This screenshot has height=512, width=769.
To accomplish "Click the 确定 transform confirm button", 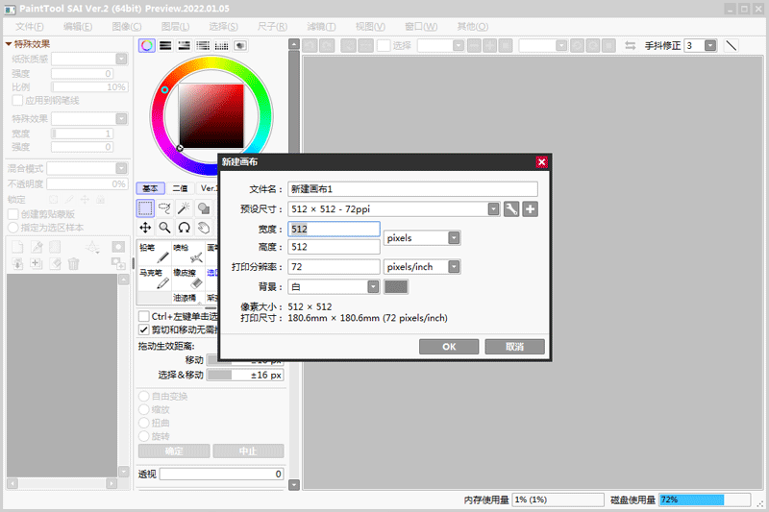I will (x=174, y=451).
